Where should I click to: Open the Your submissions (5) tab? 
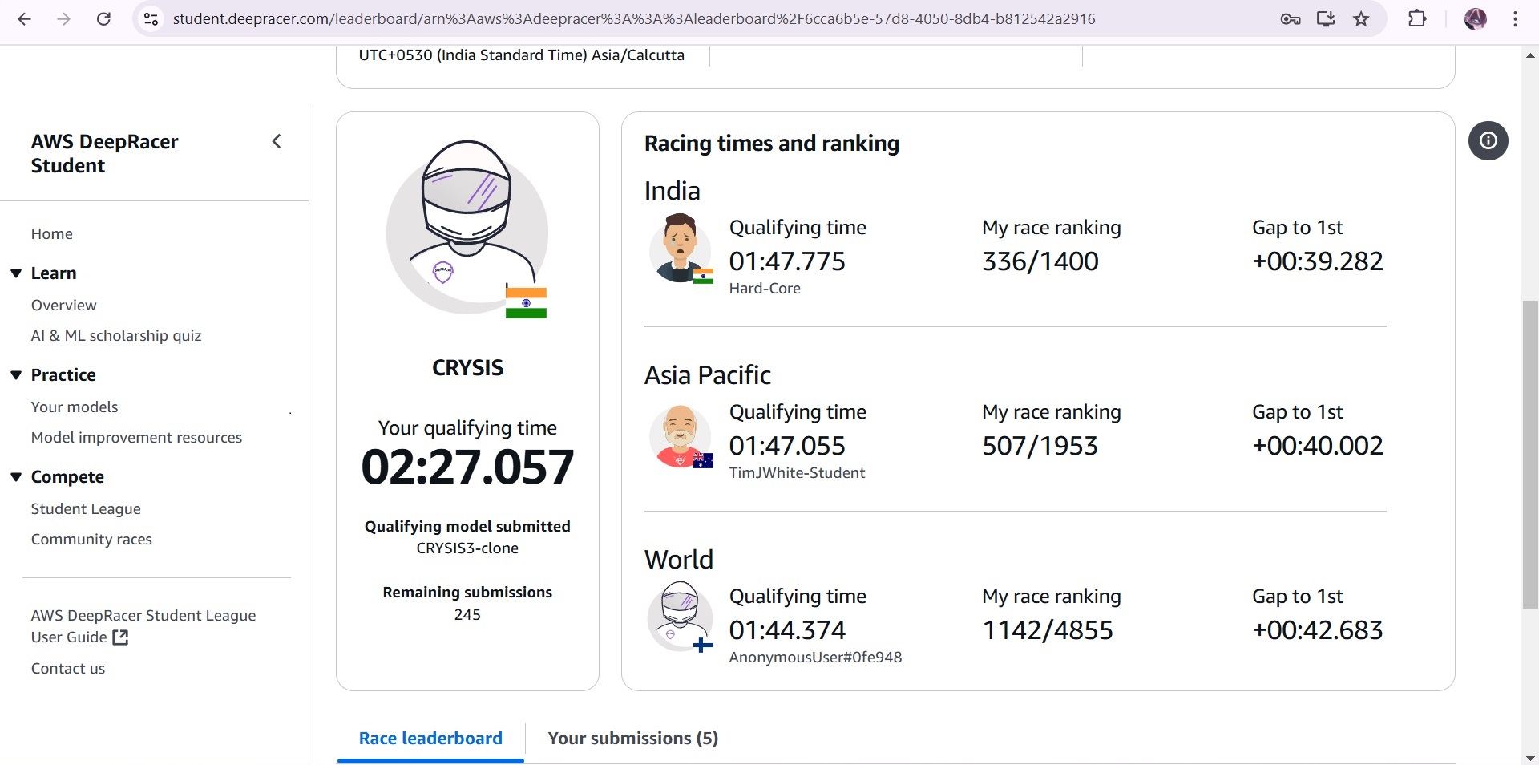point(632,739)
